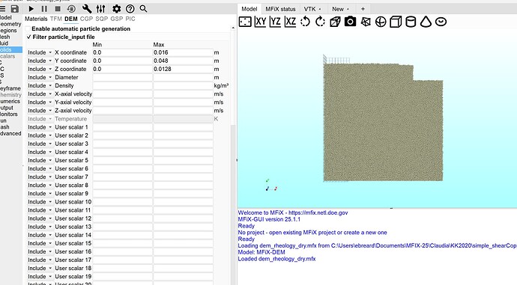Toggle Filter particle_input file checkbox
This screenshot has height=285, width=517.
pos(28,37)
